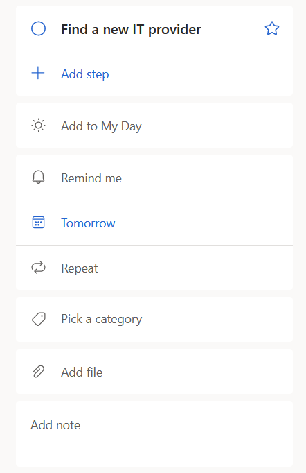This screenshot has width=306, height=473.
Task: Add a step via Add step text
Action: tap(85, 74)
